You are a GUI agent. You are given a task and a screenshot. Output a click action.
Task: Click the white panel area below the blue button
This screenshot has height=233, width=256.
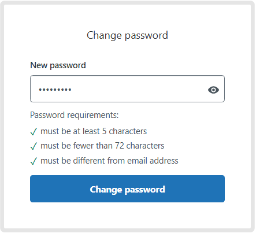127,215
